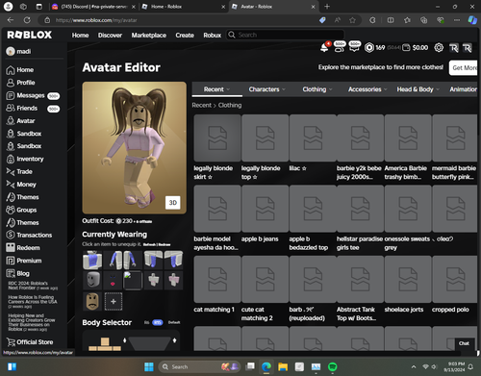Open Spotify from the taskbar
This screenshot has width=481, height=376.
pyautogui.click(x=333, y=366)
